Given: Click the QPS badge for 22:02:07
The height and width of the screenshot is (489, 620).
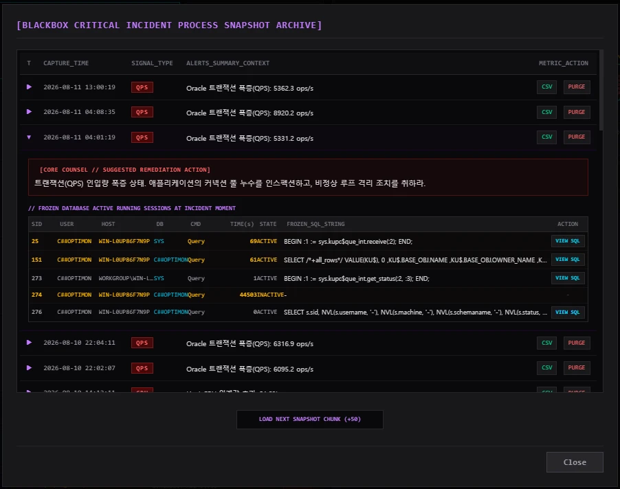Looking at the screenshot, I should click(x=142, y=368).
